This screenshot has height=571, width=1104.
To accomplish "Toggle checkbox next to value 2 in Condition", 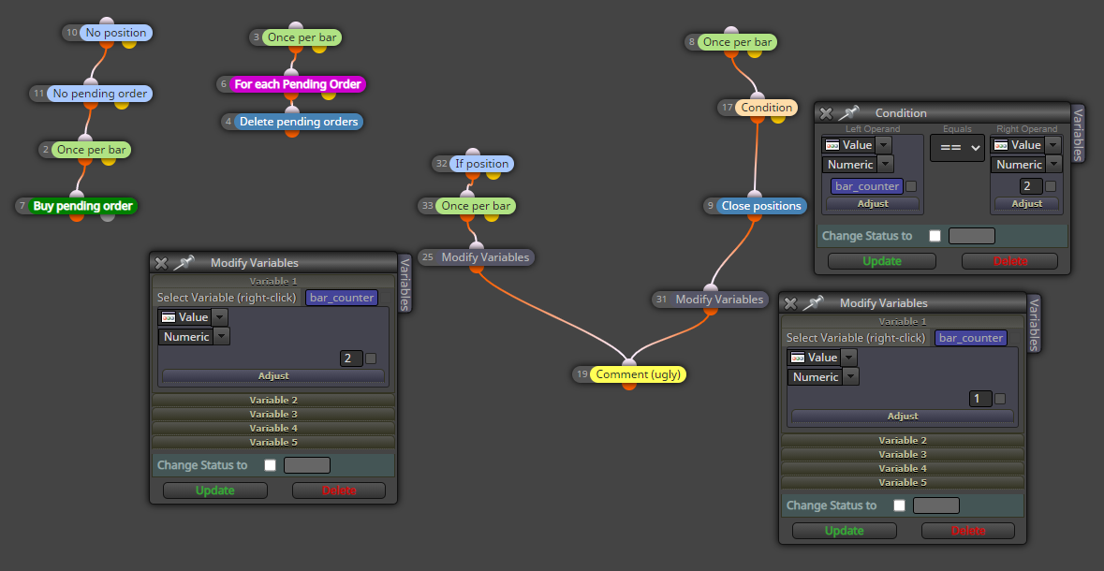I will (x=1051, y=186).
